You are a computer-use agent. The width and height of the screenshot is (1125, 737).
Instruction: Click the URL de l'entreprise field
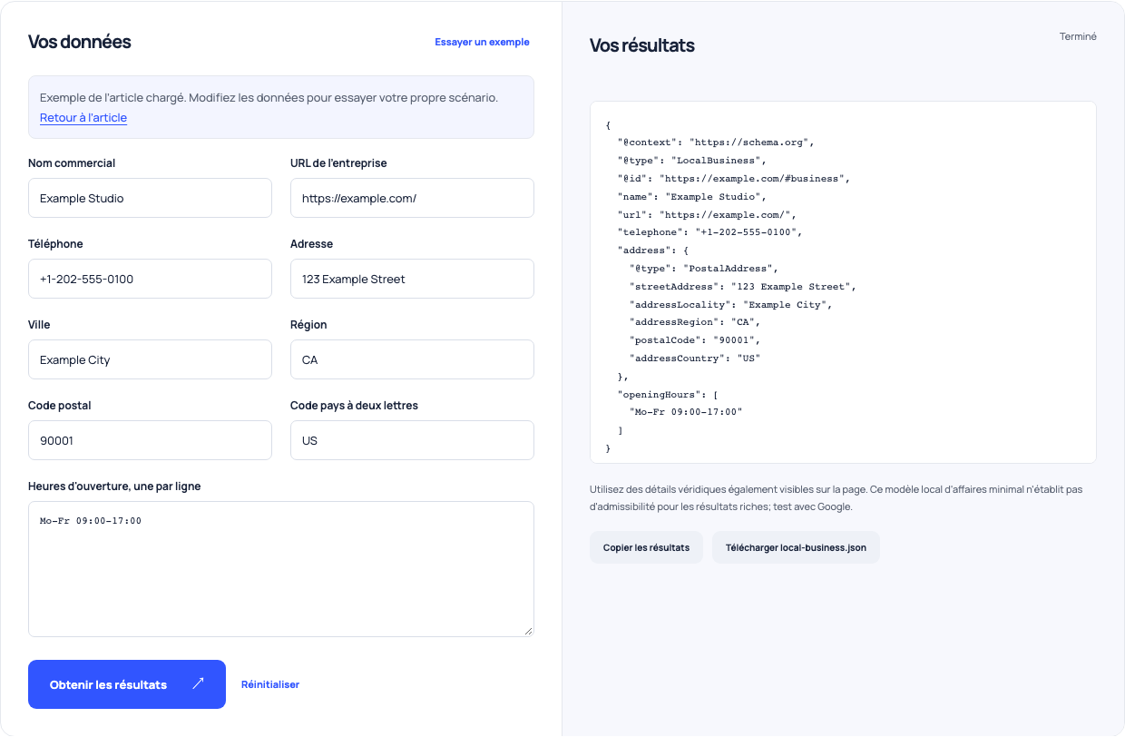point(412,198)
